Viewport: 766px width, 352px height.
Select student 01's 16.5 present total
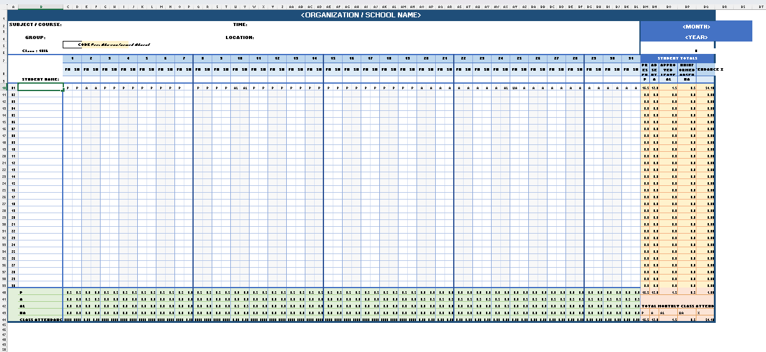click(645, 88)
